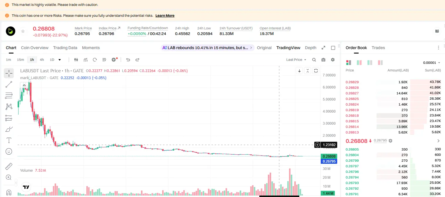Screen dimensions: 445x197
Task: Show both bids and asks view
Action: 349,63
